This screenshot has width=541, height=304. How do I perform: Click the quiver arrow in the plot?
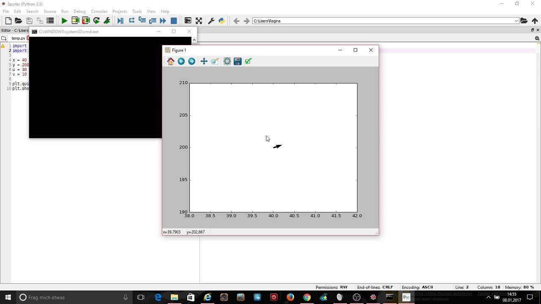277,147
